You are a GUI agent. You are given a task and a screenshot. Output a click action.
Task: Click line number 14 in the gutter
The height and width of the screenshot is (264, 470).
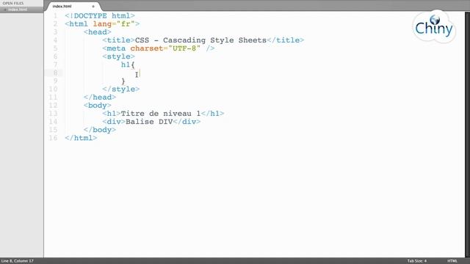[53, 122]
